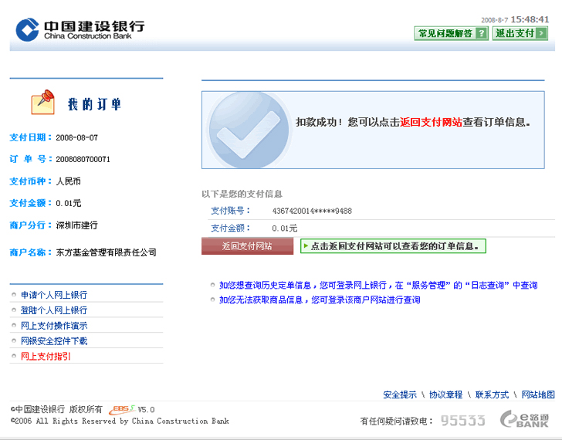Click order number 2008080700071
Image resolution: width=562 pixels, height=440 pixels.
tap(83, 160)
